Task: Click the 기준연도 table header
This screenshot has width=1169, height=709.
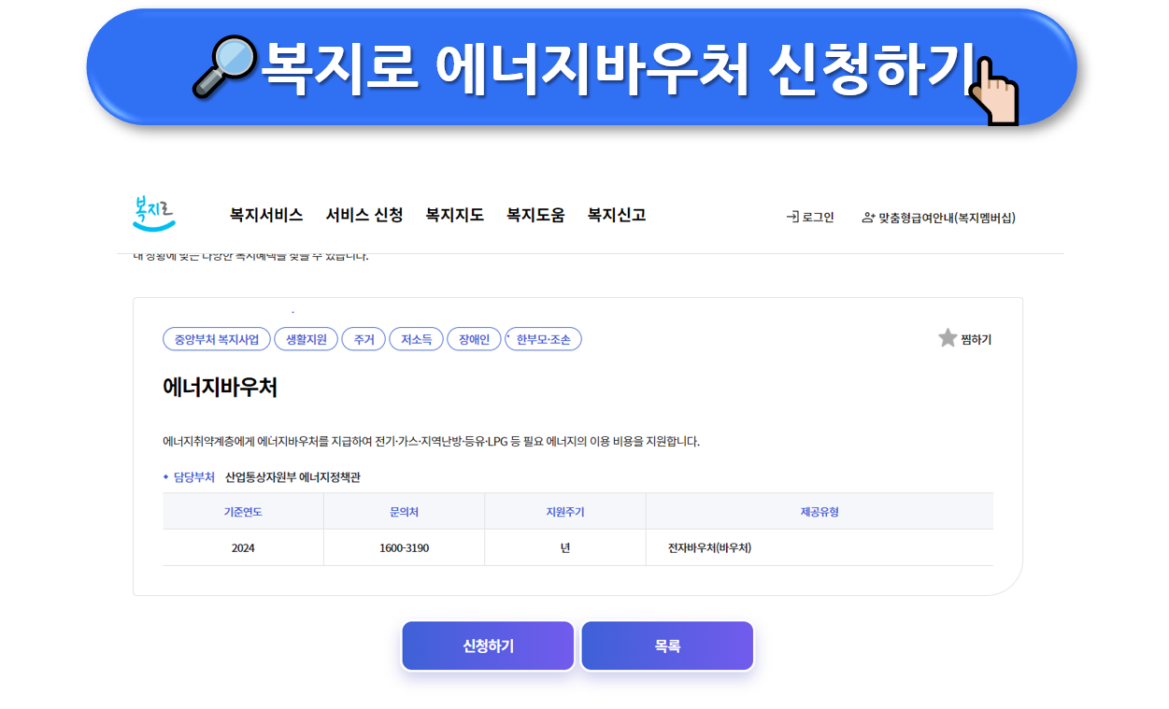Action: pyautogui.click(x=242, y=511)
